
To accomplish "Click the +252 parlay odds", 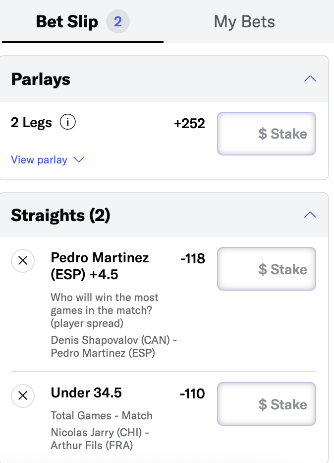I will tap(189, 123).
